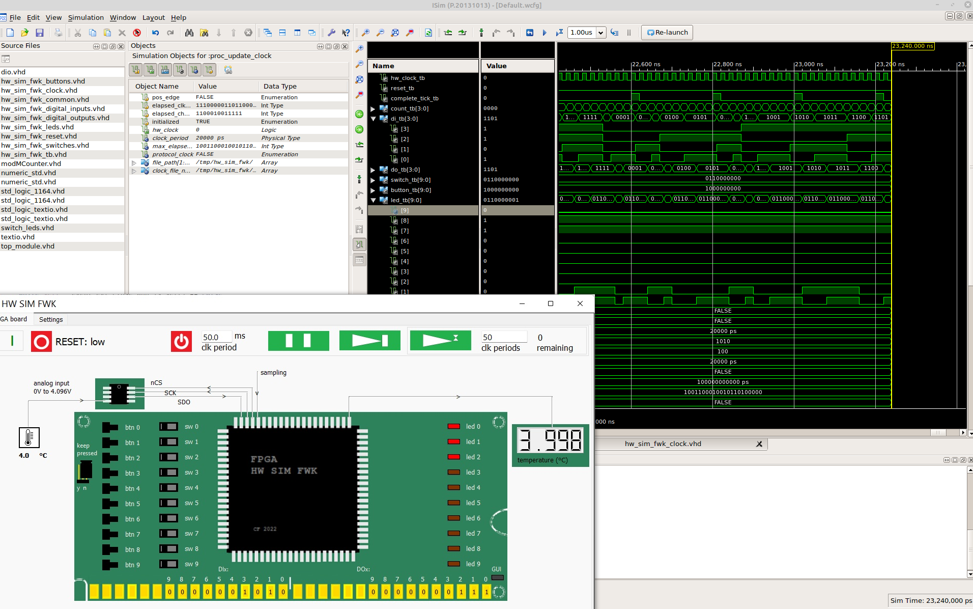Click the Re-launch button
Screen dimensions: 973x609
coord(667,33)
